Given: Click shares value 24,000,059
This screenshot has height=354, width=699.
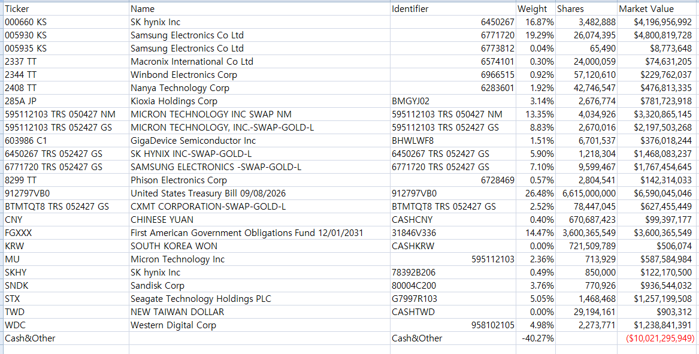Looking at the screenshot, I should pyautogui.click(x=586, y=62).
